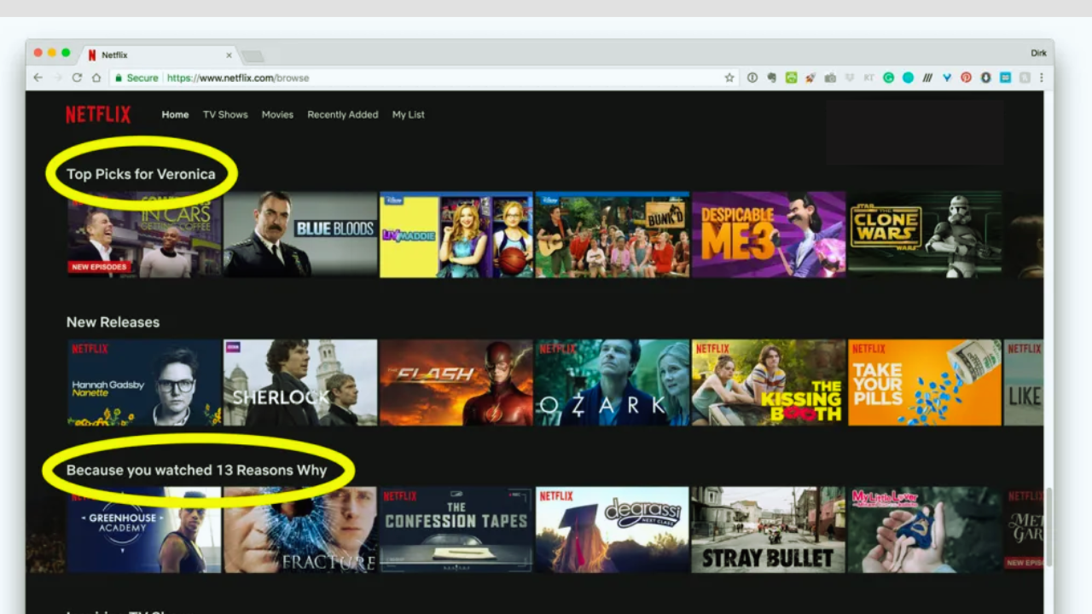This screenshot has height=614, width=1092.
Task: Select the Netflix browser tab
Action: point(160,55)
